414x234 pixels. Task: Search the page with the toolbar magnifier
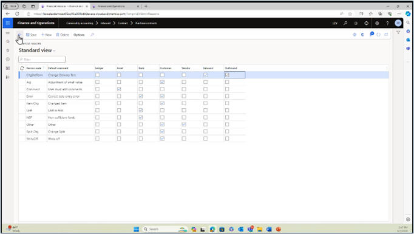(92, 35)
